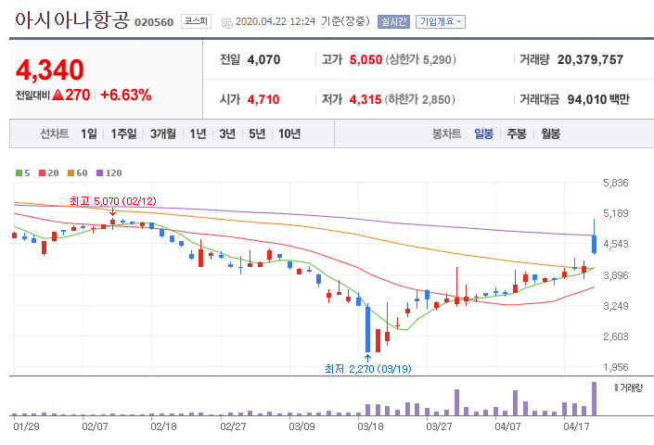Click the purple 120-day moving average swatch

[x=99, y=173]
